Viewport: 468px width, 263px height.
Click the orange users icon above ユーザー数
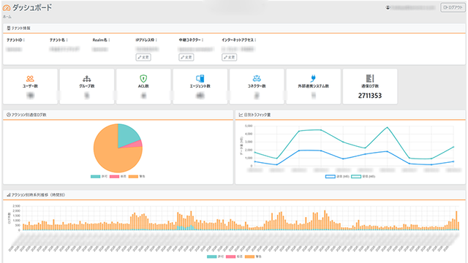(30, 79)
